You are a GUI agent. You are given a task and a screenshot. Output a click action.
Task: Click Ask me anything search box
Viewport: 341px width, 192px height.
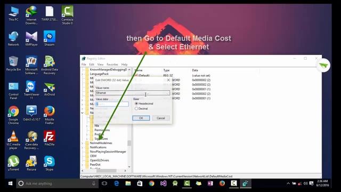57,183
